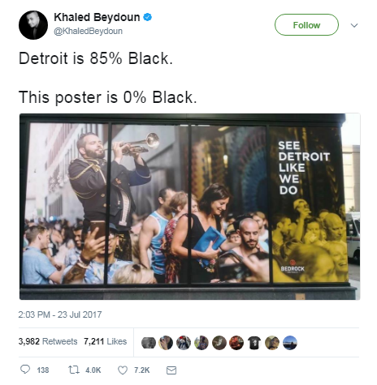Viewport: 377px width, 385px height.
Task: Click the envelope direct message icon
Action: tap(171, 370)
